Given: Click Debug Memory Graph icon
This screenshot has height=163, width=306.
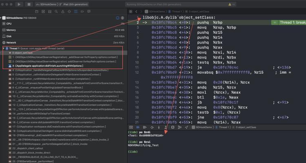Looking at the screenshot, I should [180, 127].
